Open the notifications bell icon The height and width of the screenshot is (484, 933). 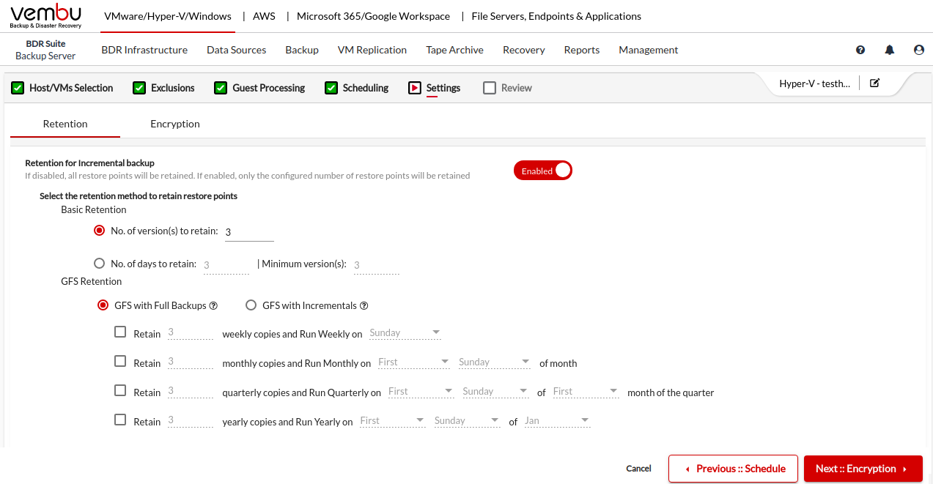tap(890, 51)
